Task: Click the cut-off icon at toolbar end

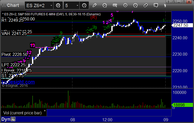Action: pyautogui.click(x=165, y=5)
